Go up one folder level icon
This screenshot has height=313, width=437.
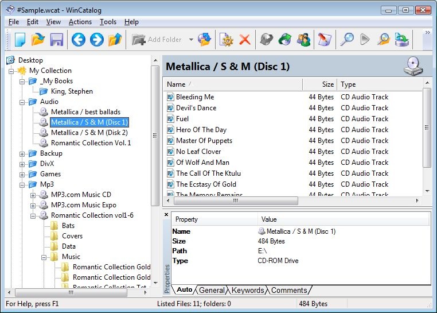pos(115,40)
